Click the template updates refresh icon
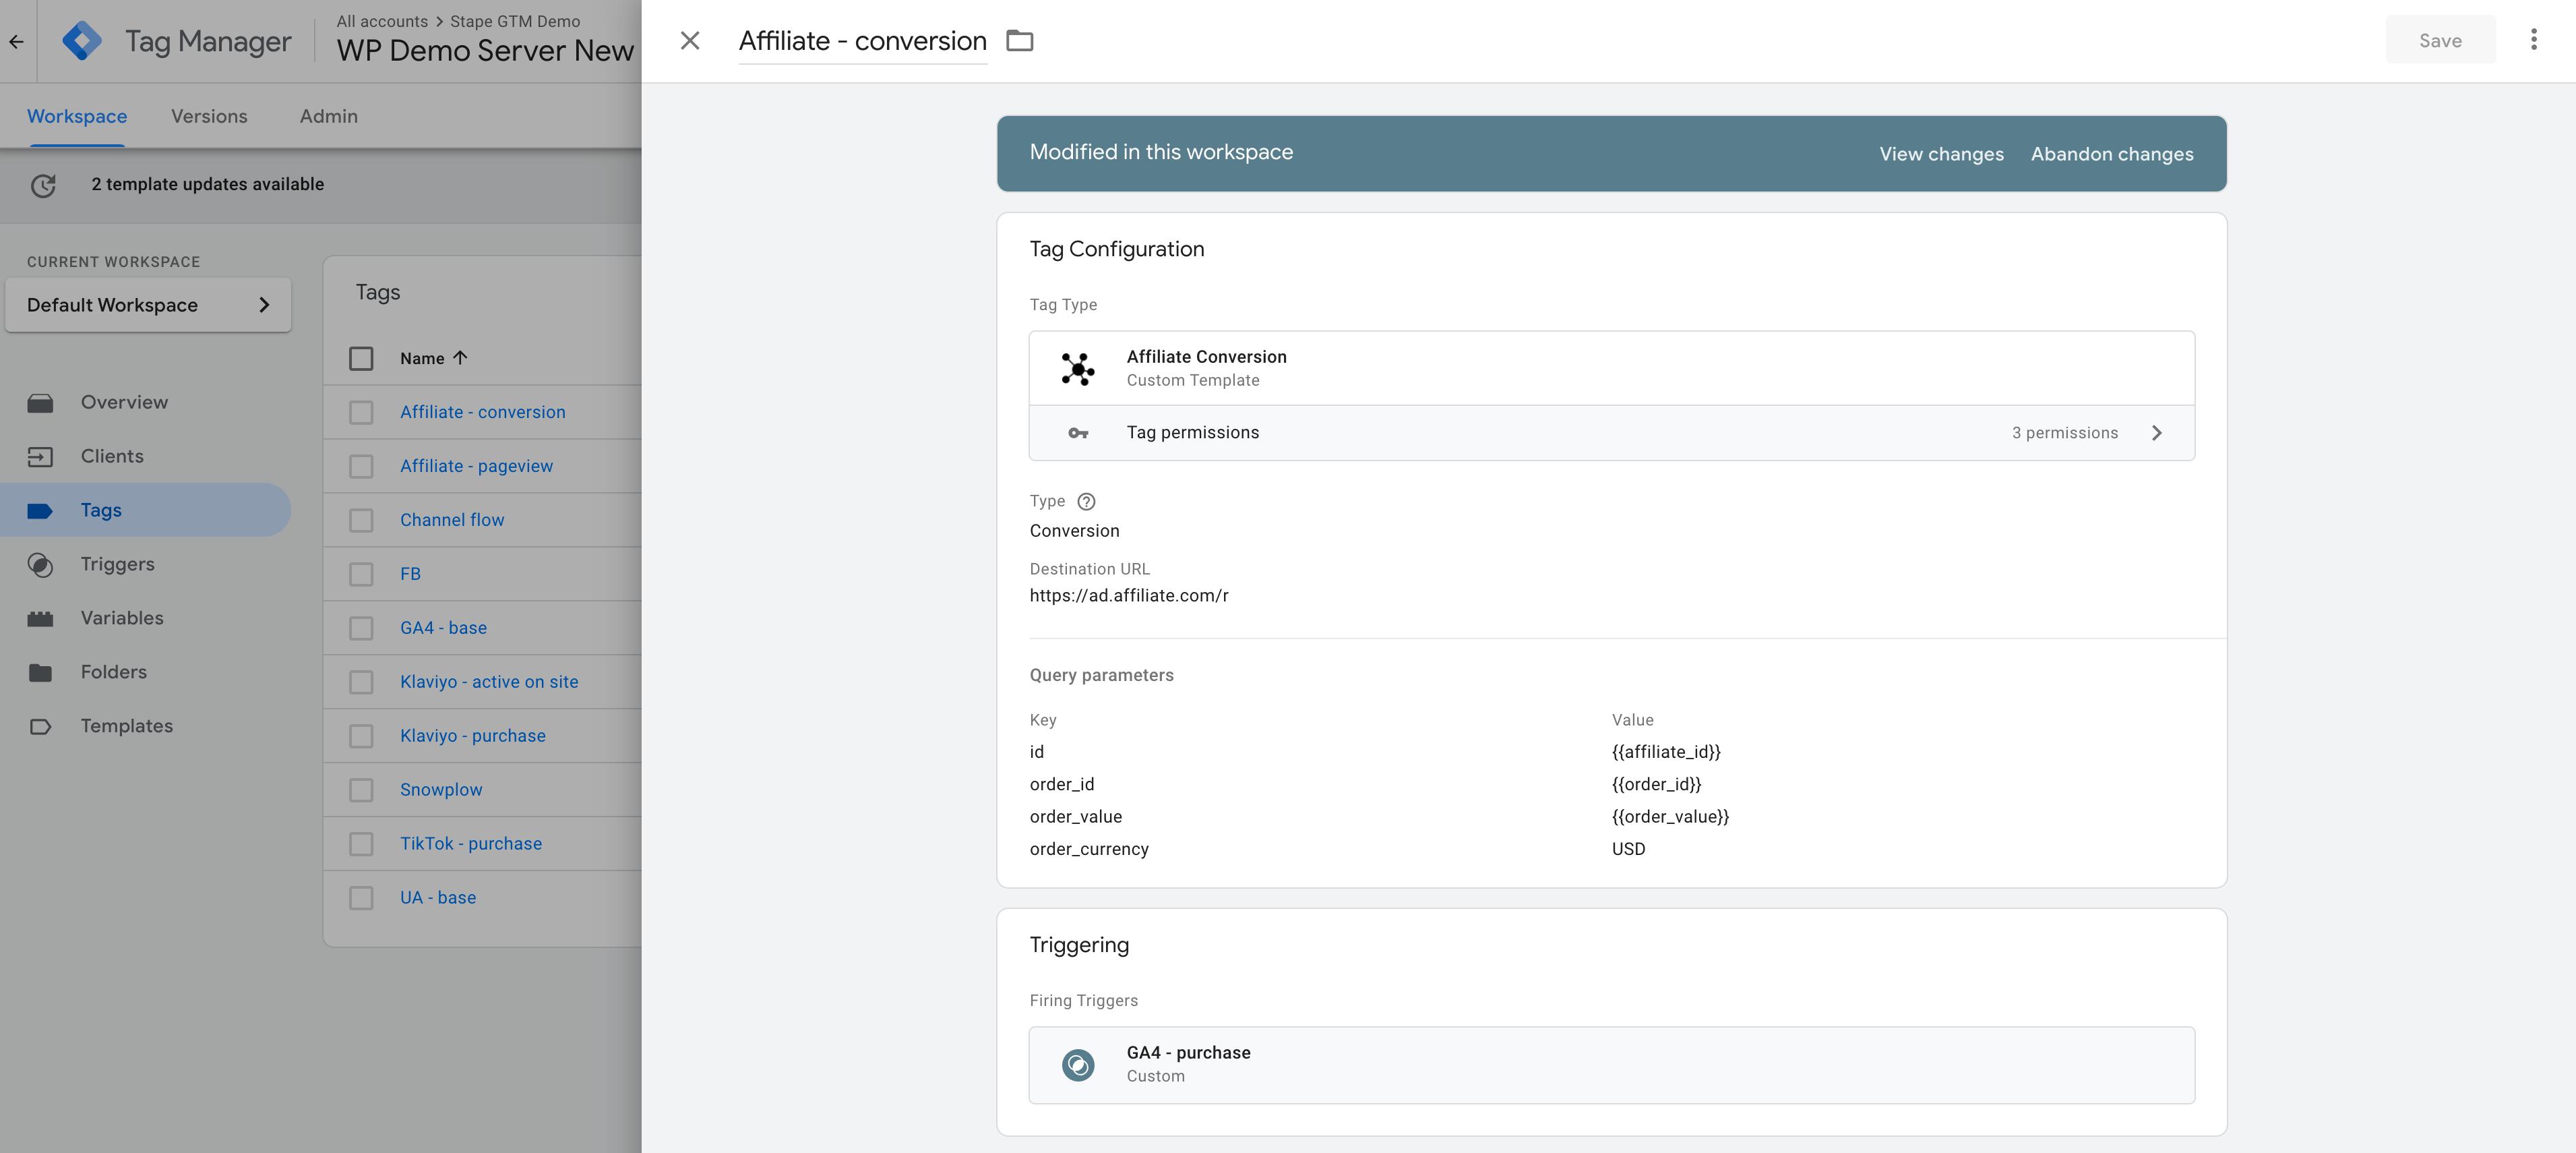The image size is (2576, 1153). tap(43, 185)
